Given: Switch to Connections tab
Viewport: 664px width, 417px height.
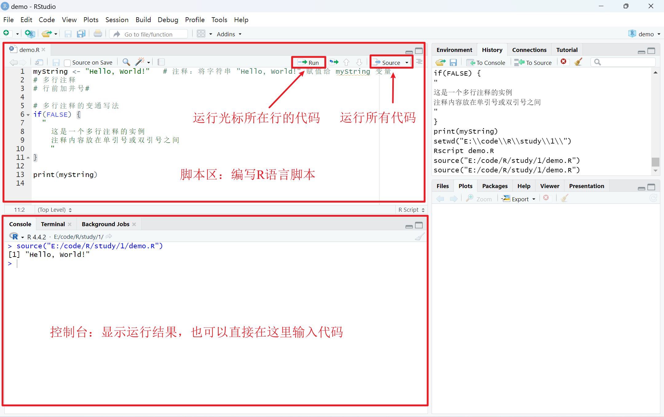Looking at the screenshot, I should [x=529, y=50].
